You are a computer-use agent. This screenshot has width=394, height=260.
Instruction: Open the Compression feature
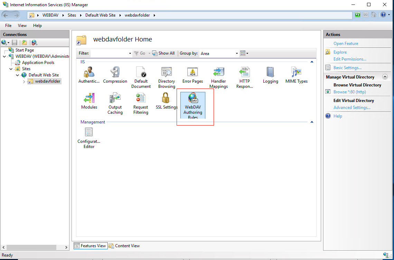pyautogui.click(x=115, y=75)
